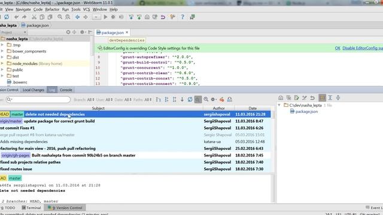This screenshot has height=215, width=383.
Task: Expand the node_modules folder
Action: [2, 64]
